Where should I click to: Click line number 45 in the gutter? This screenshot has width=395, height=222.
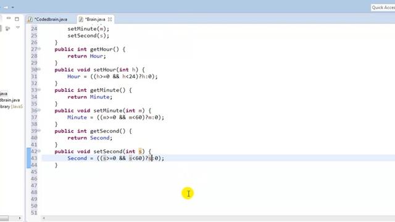pos(34,171)
